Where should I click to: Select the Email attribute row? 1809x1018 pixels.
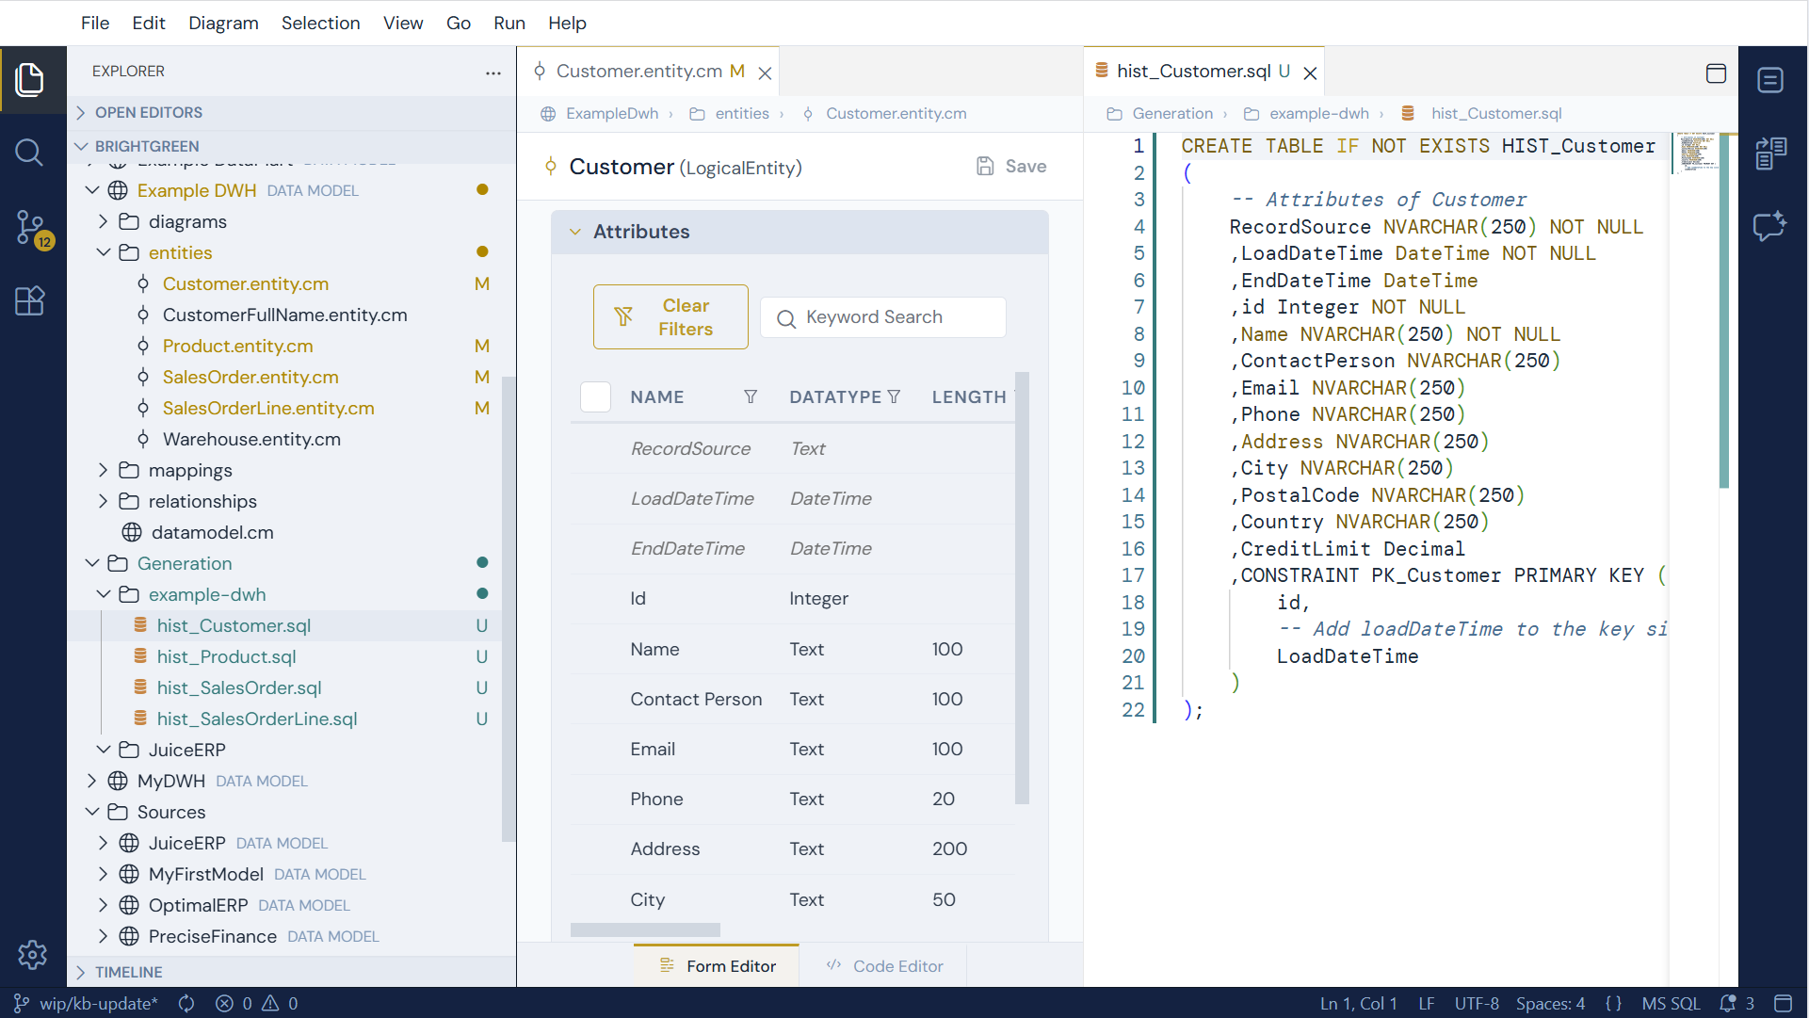pyautogui.click(x=793, y=749)
